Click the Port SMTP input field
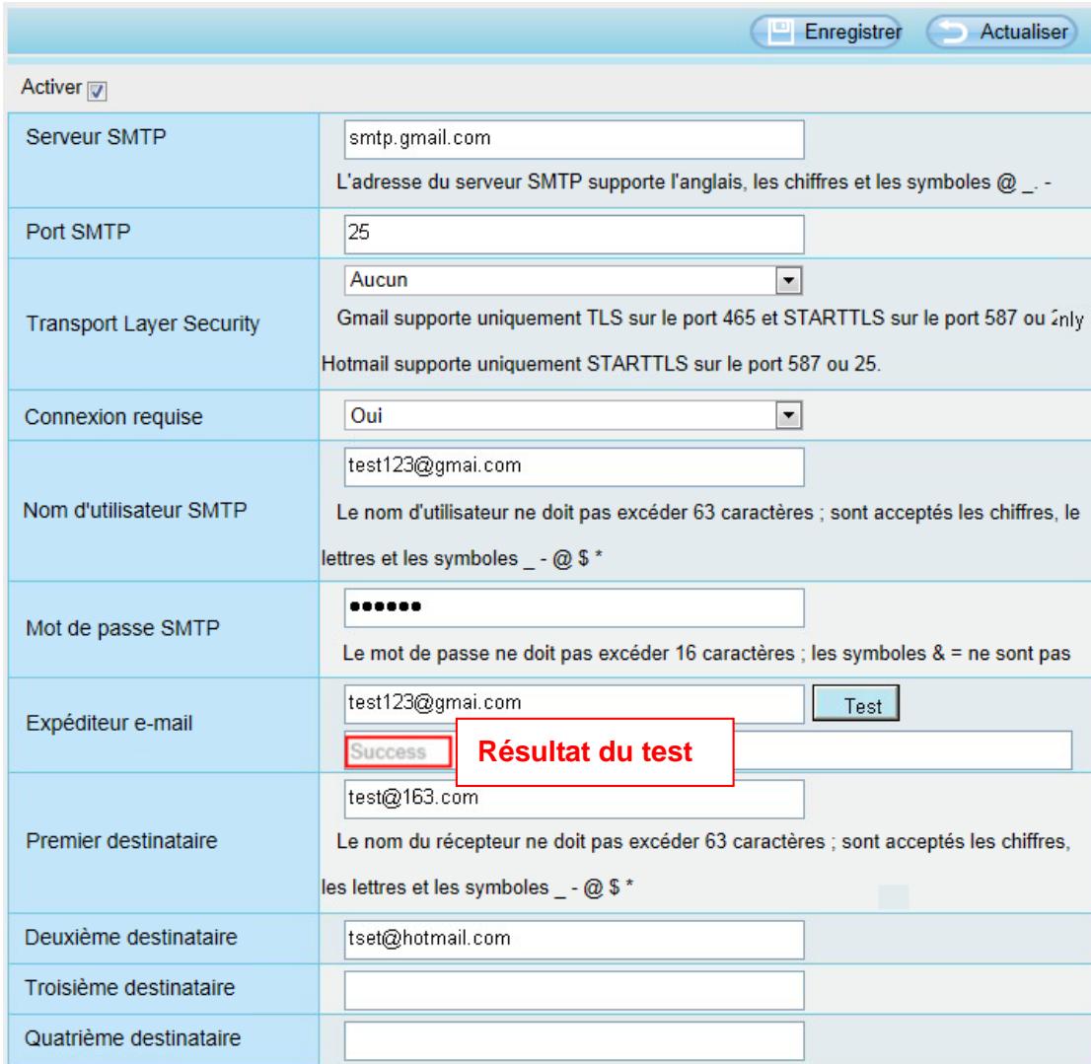 [574, 234]
